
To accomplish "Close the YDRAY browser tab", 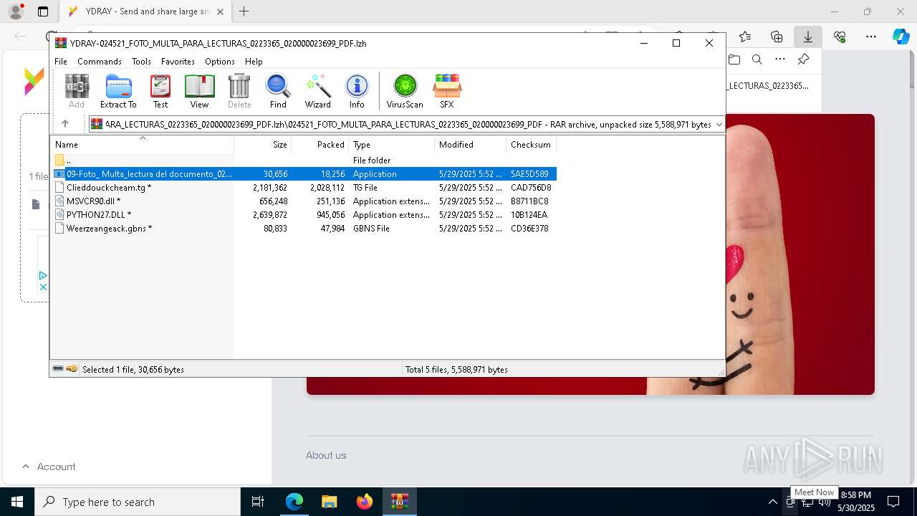I will [220, 11].
